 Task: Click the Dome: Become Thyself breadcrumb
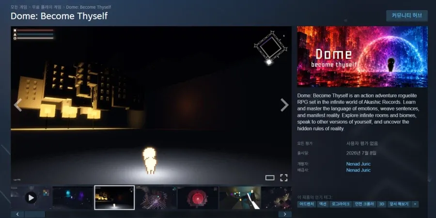tap(89, 7)
